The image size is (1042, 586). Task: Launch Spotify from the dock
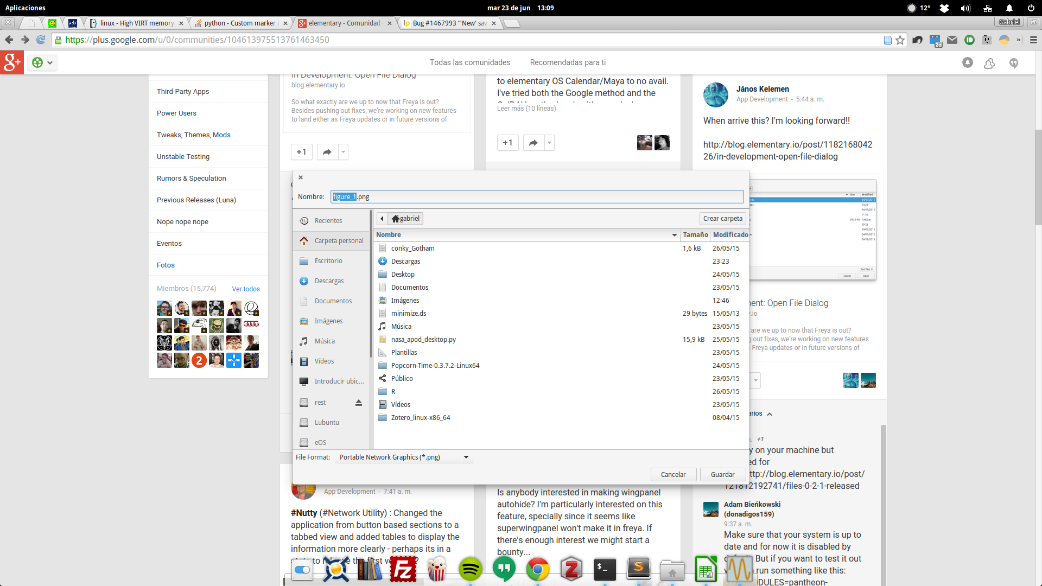(470, 569)
